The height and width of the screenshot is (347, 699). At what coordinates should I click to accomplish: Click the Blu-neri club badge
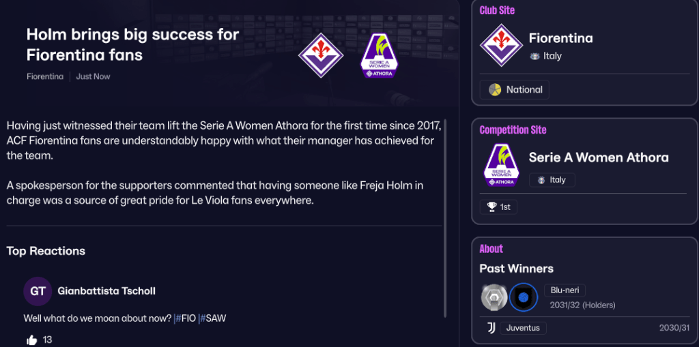(x=524, y=297)
